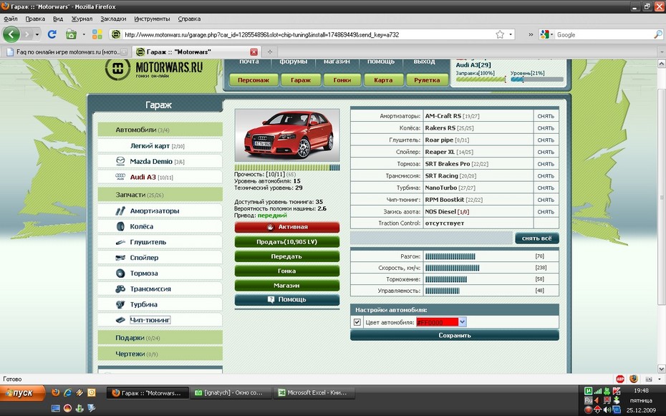The image size is (666, 416).
Task: Click the gears icon beside Трансмиссия
Action: click(120, 289)
